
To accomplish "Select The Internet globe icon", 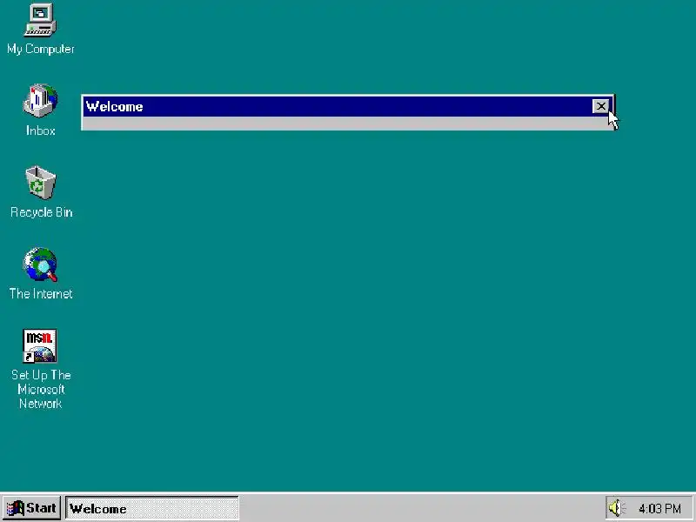I will (40, 264).
